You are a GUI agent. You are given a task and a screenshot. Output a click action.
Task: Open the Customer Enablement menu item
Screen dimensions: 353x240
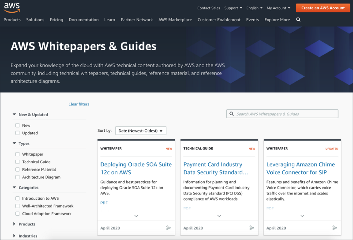[219, 19]
